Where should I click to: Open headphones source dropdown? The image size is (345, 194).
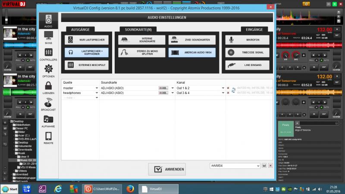click(97, 93)
